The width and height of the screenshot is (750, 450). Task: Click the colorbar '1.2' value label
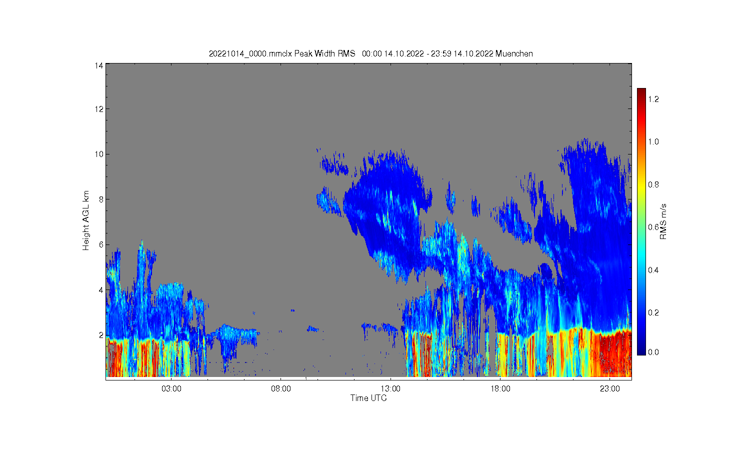point(653,99)
